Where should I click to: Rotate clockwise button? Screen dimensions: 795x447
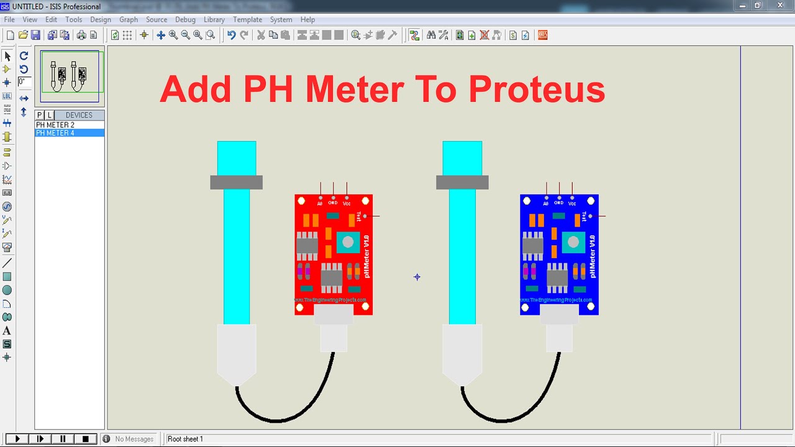(24, 56)
